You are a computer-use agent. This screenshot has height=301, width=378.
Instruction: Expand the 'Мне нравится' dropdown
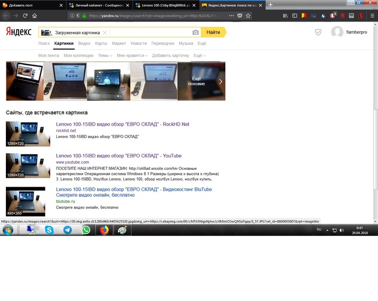click(x=132, y=56)
